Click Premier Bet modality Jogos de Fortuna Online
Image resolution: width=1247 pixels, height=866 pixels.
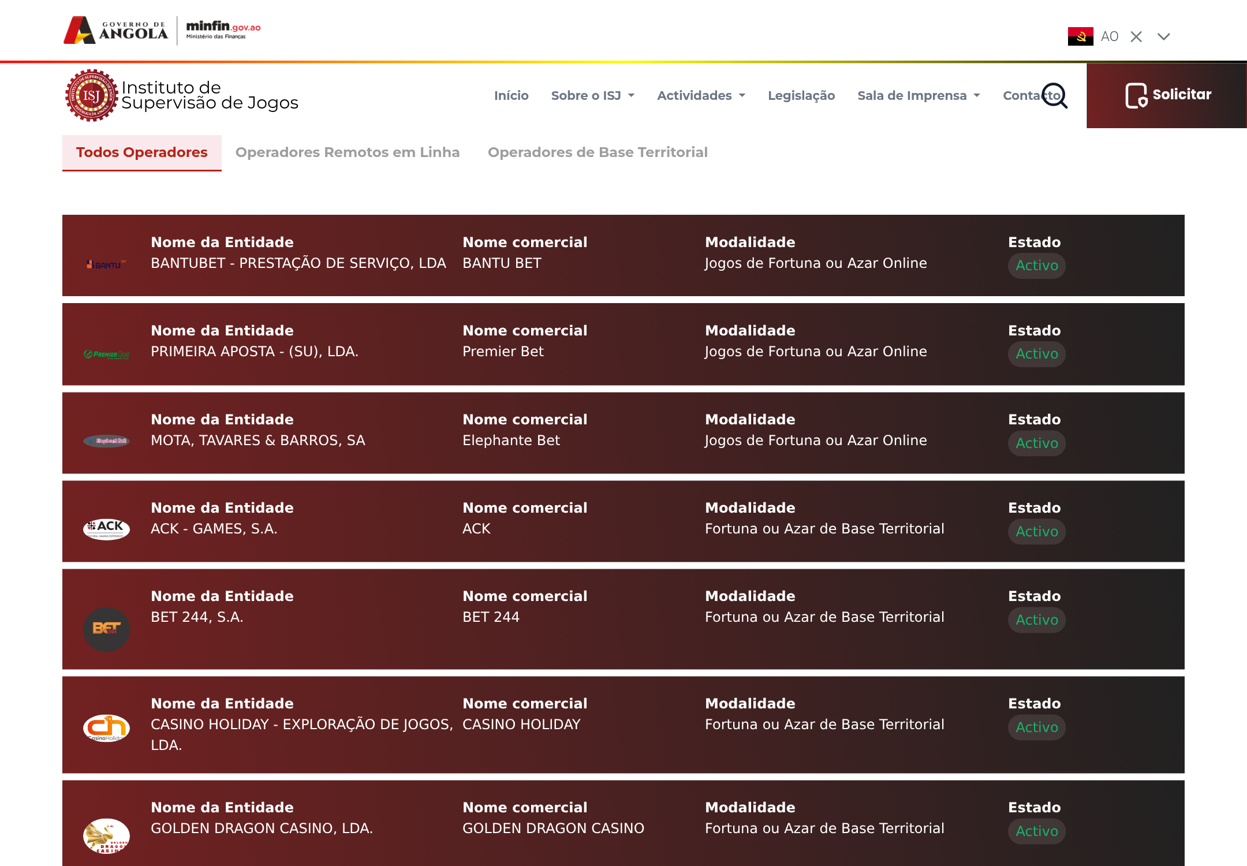(x=816, y=352)
